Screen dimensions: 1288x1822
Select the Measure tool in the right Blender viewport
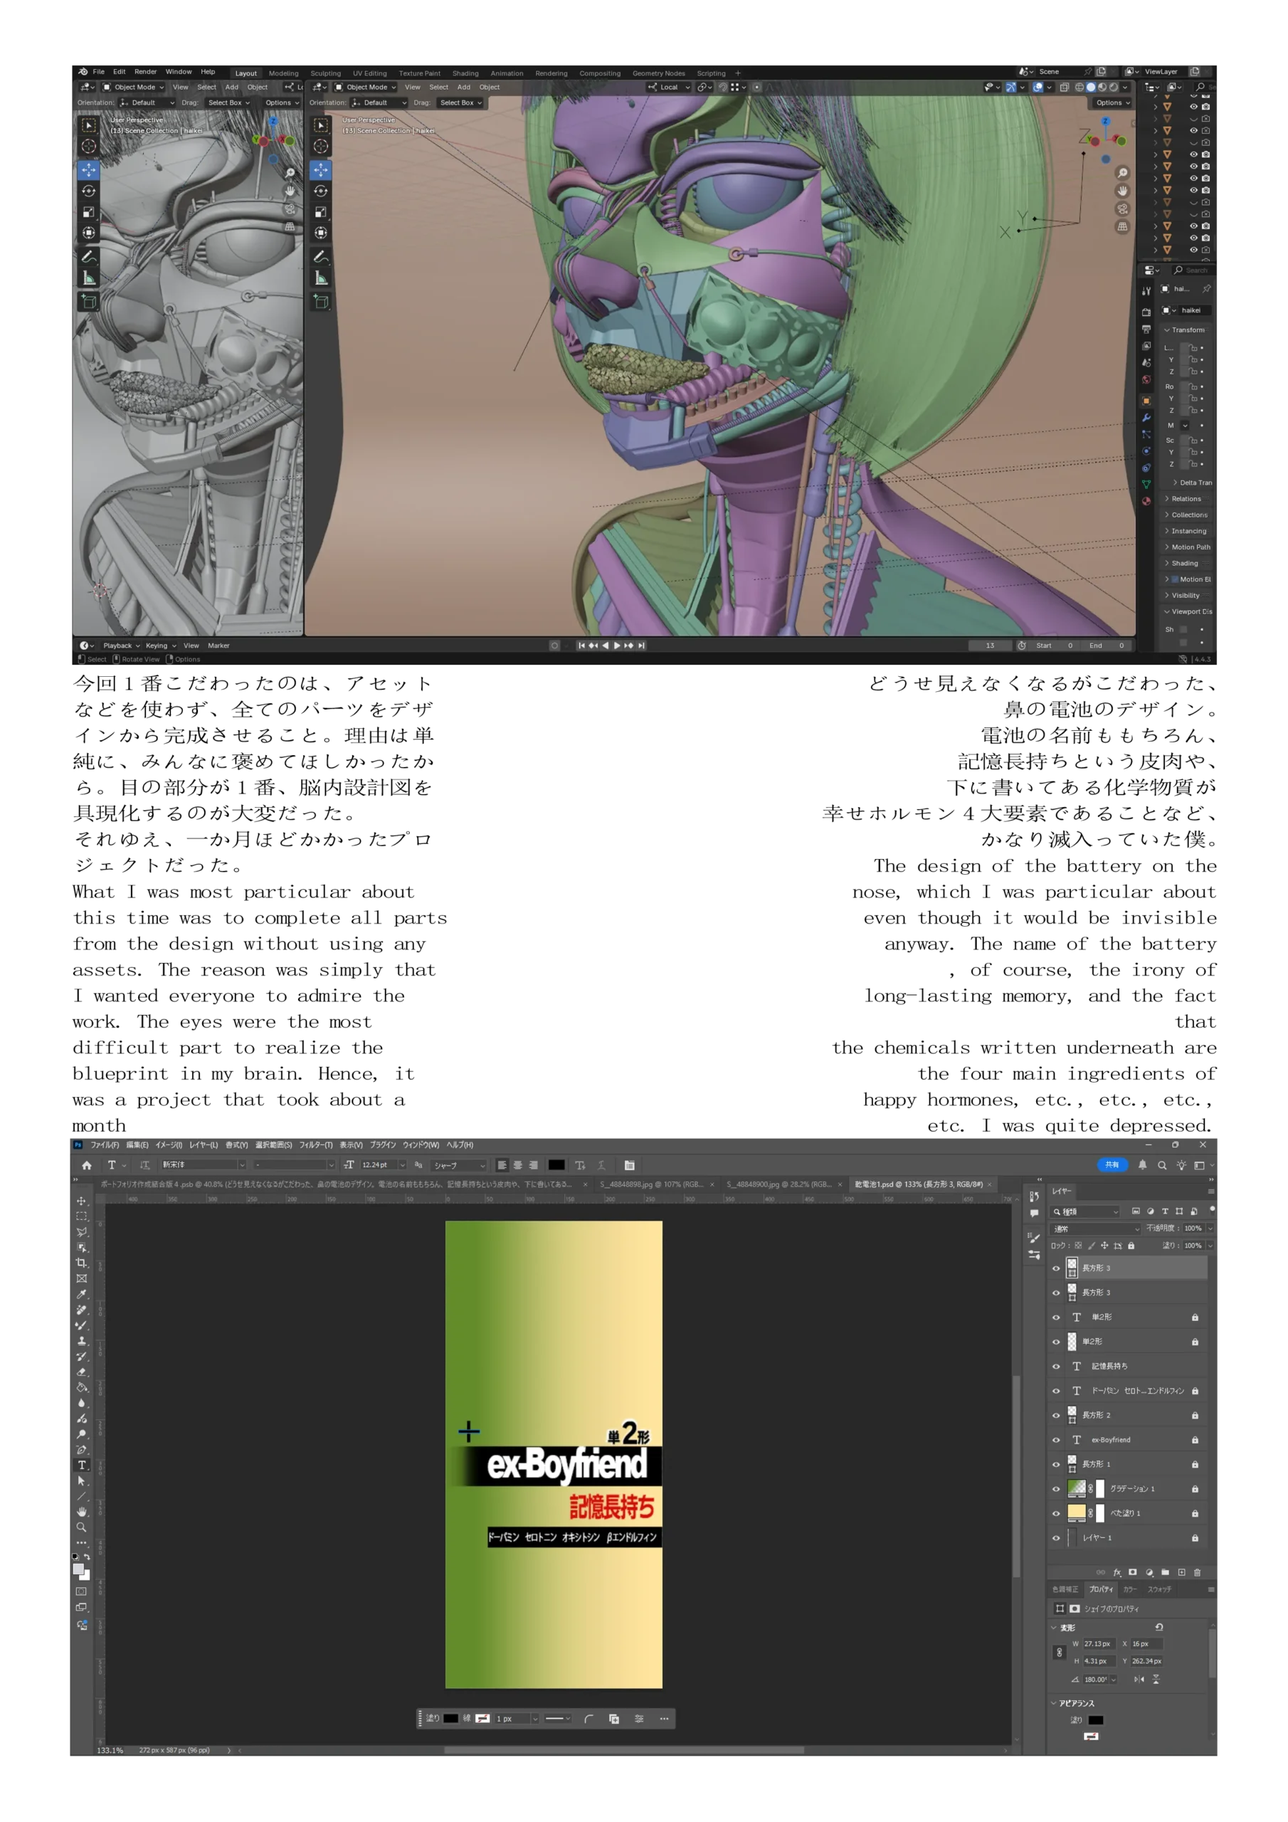click(321, 278)
